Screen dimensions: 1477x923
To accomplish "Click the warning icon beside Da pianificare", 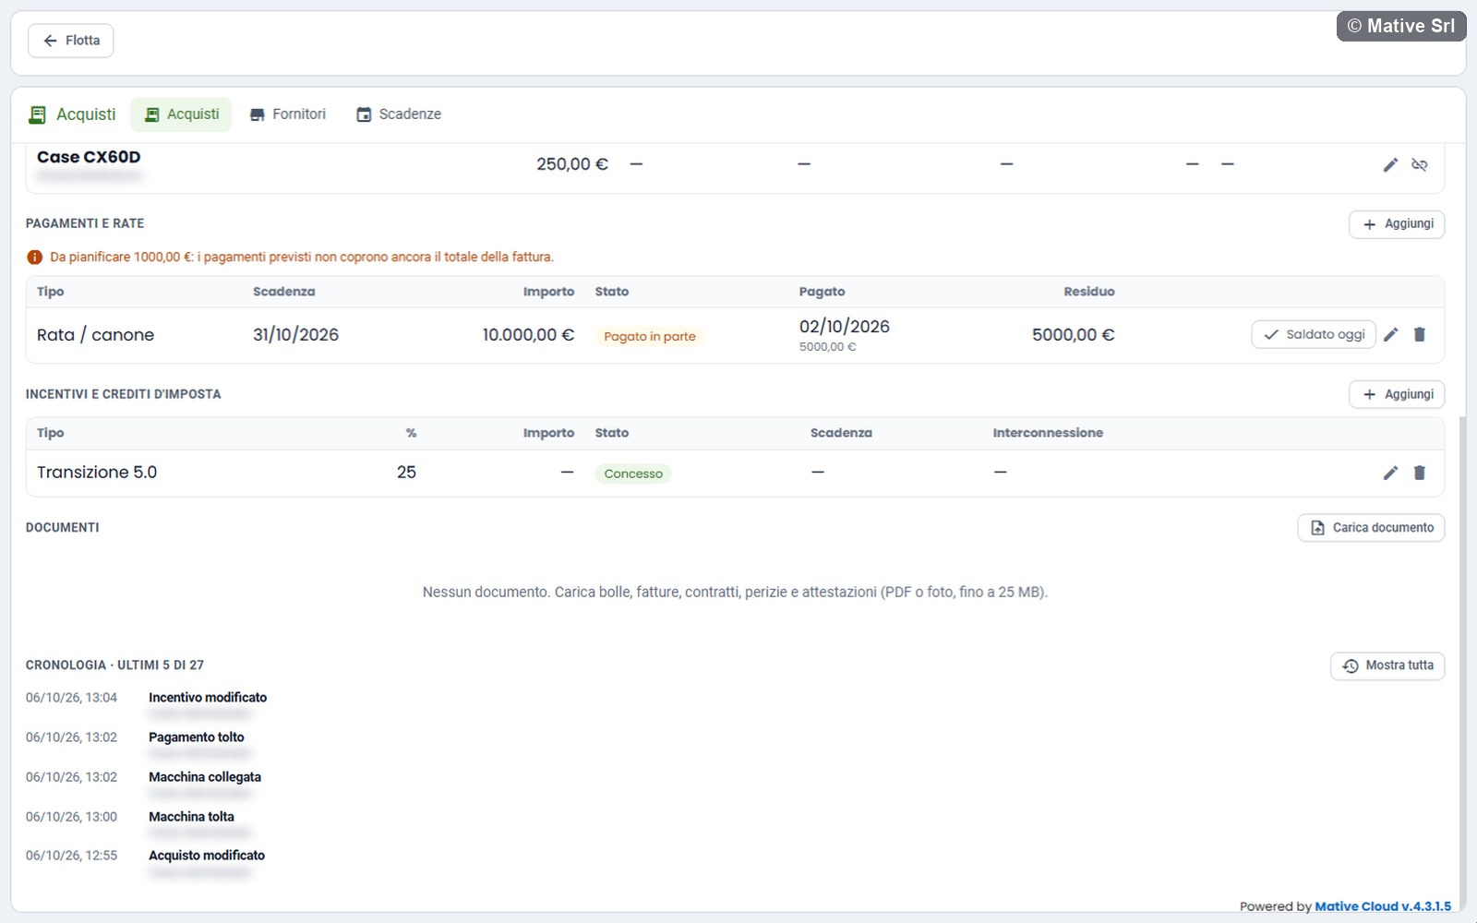I will pyautogui.click(x=35, y=258).
